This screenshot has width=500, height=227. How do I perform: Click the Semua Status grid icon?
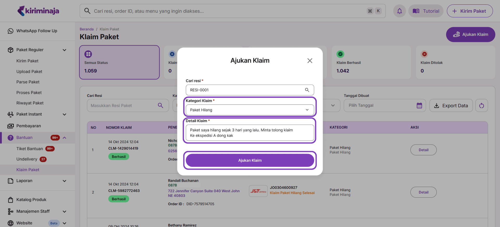(x=88, y=54)
